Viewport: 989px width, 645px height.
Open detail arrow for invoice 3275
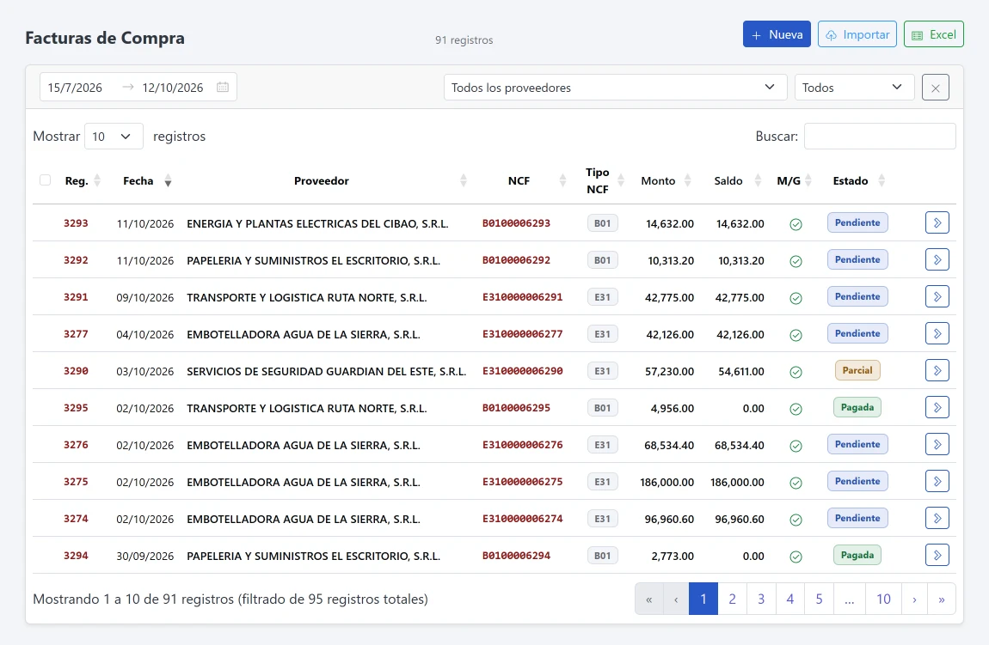937,482
